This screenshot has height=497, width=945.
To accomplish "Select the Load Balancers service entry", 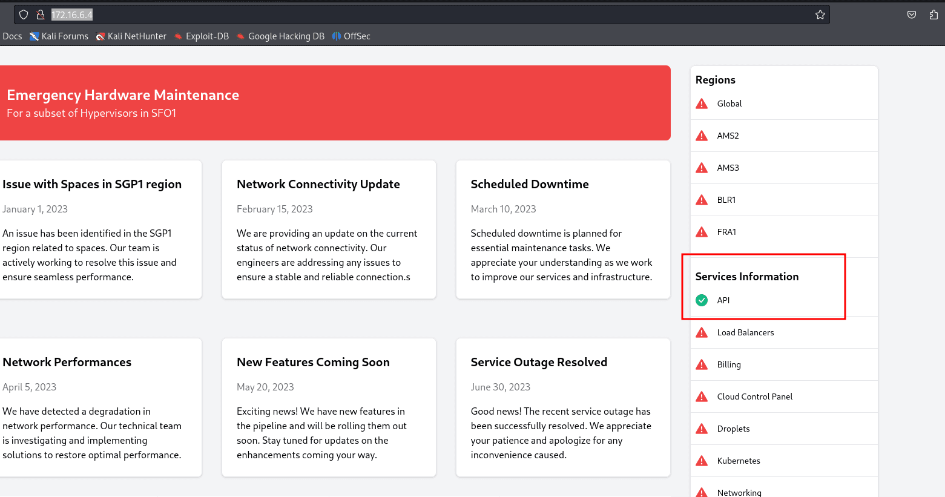I will [x=745, y=332].
